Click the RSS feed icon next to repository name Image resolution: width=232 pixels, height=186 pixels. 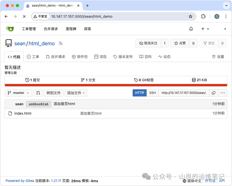(60, 43)
